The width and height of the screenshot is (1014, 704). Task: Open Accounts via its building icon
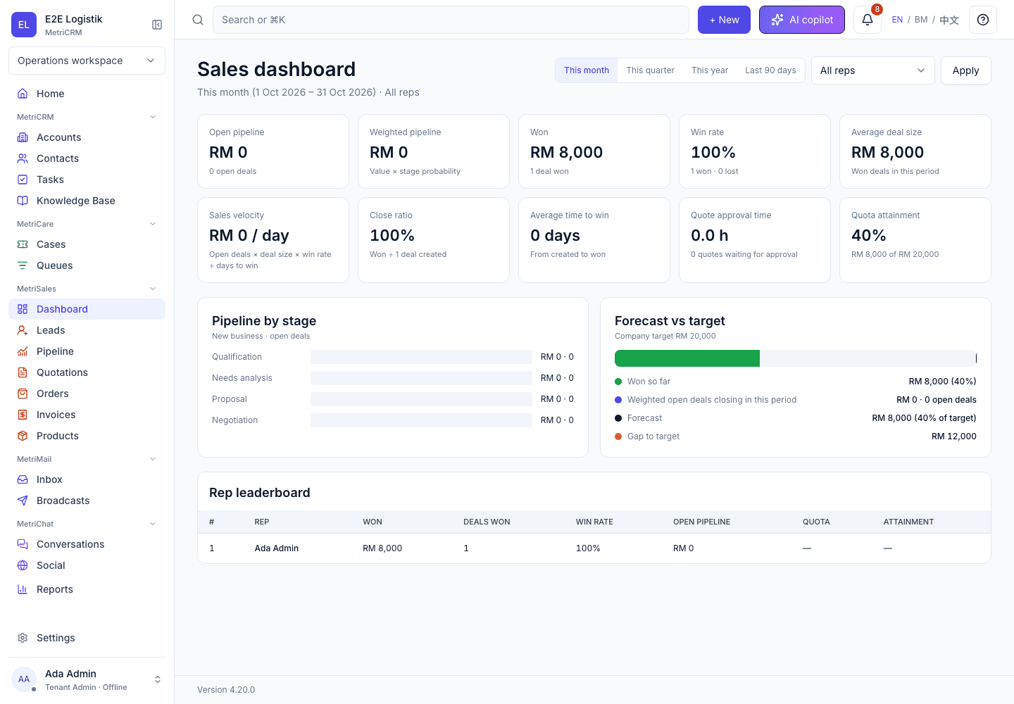click(23, 137)
